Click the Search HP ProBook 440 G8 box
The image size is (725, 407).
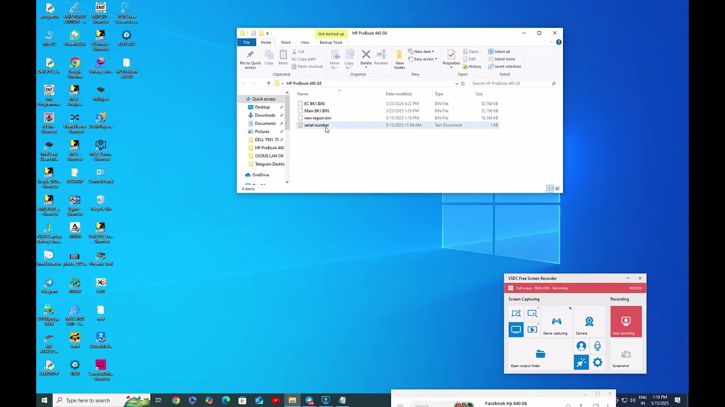tap(513, 83)
